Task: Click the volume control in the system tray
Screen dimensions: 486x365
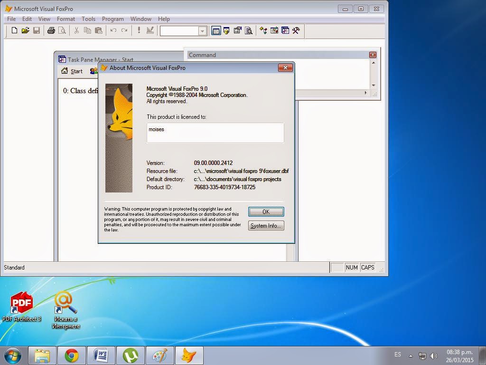Action: (x=433, y=355)
